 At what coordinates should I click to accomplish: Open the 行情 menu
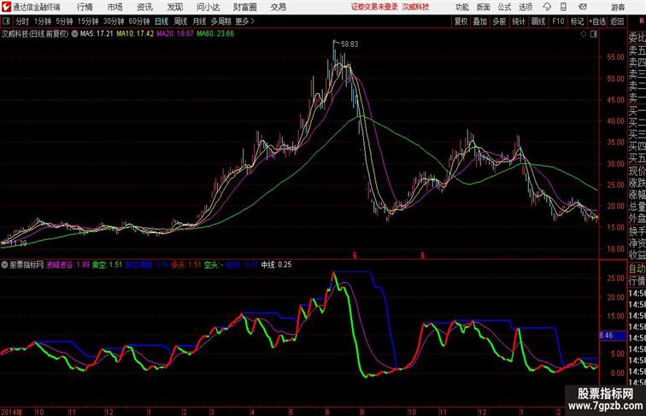click(85, 7)
